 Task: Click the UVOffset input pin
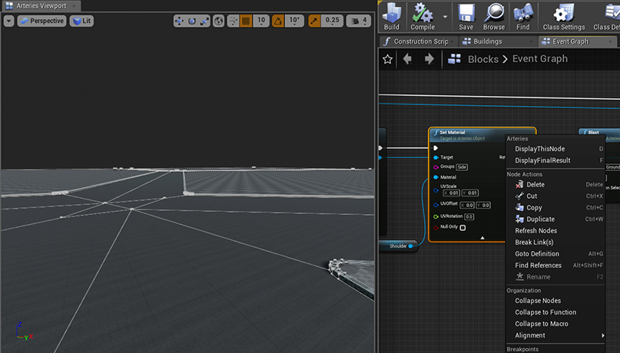pos(436,205)
